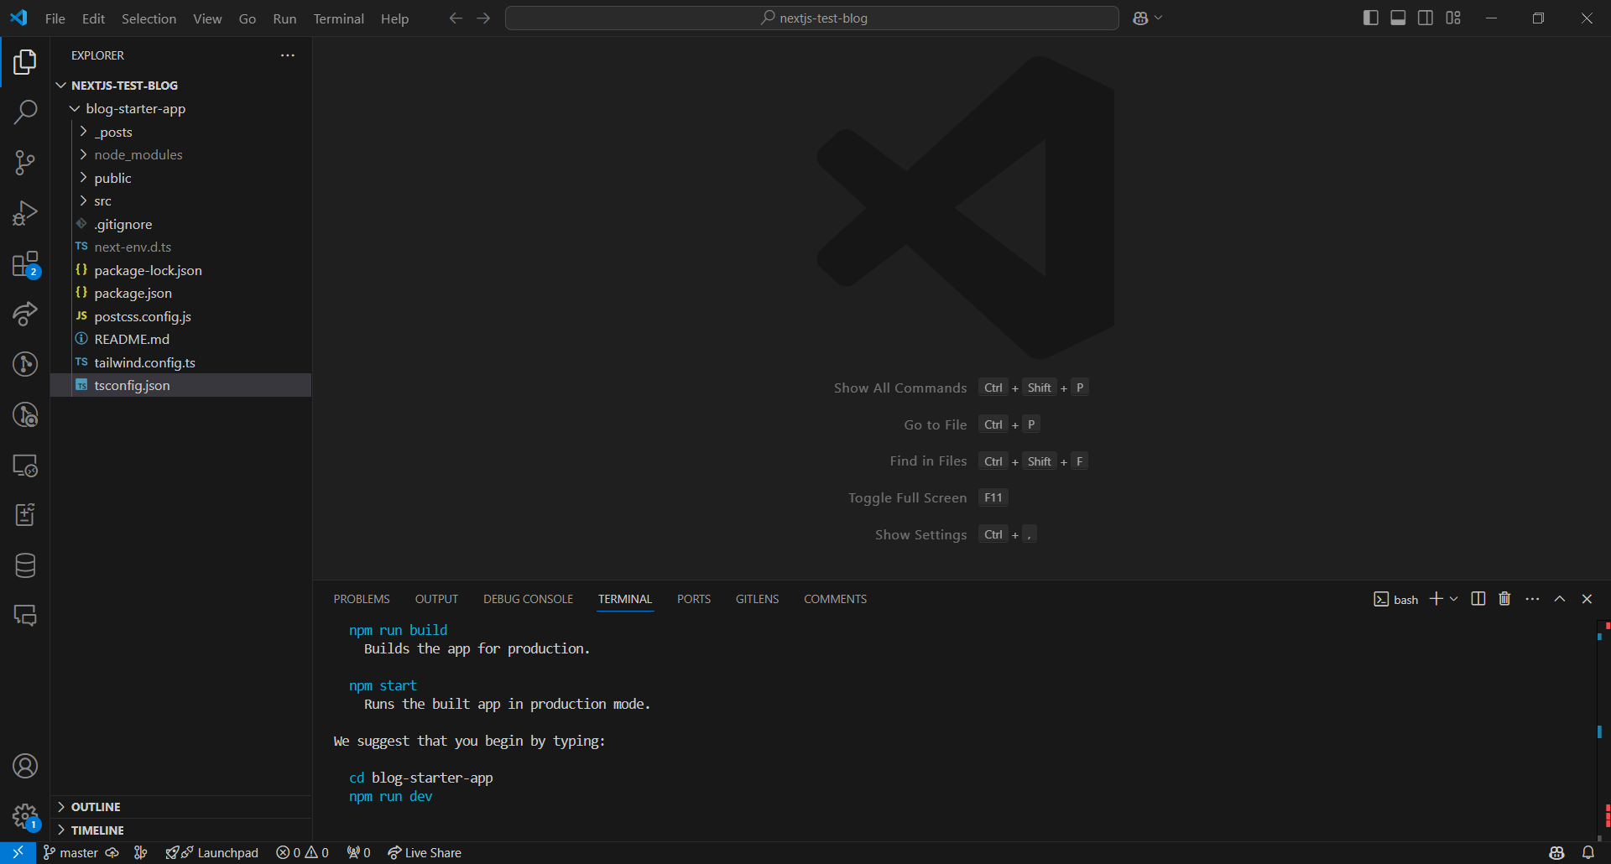This screenshot has width=1611, height=864.
Task: Click the master branch in status bar
Action: [70, 853]
